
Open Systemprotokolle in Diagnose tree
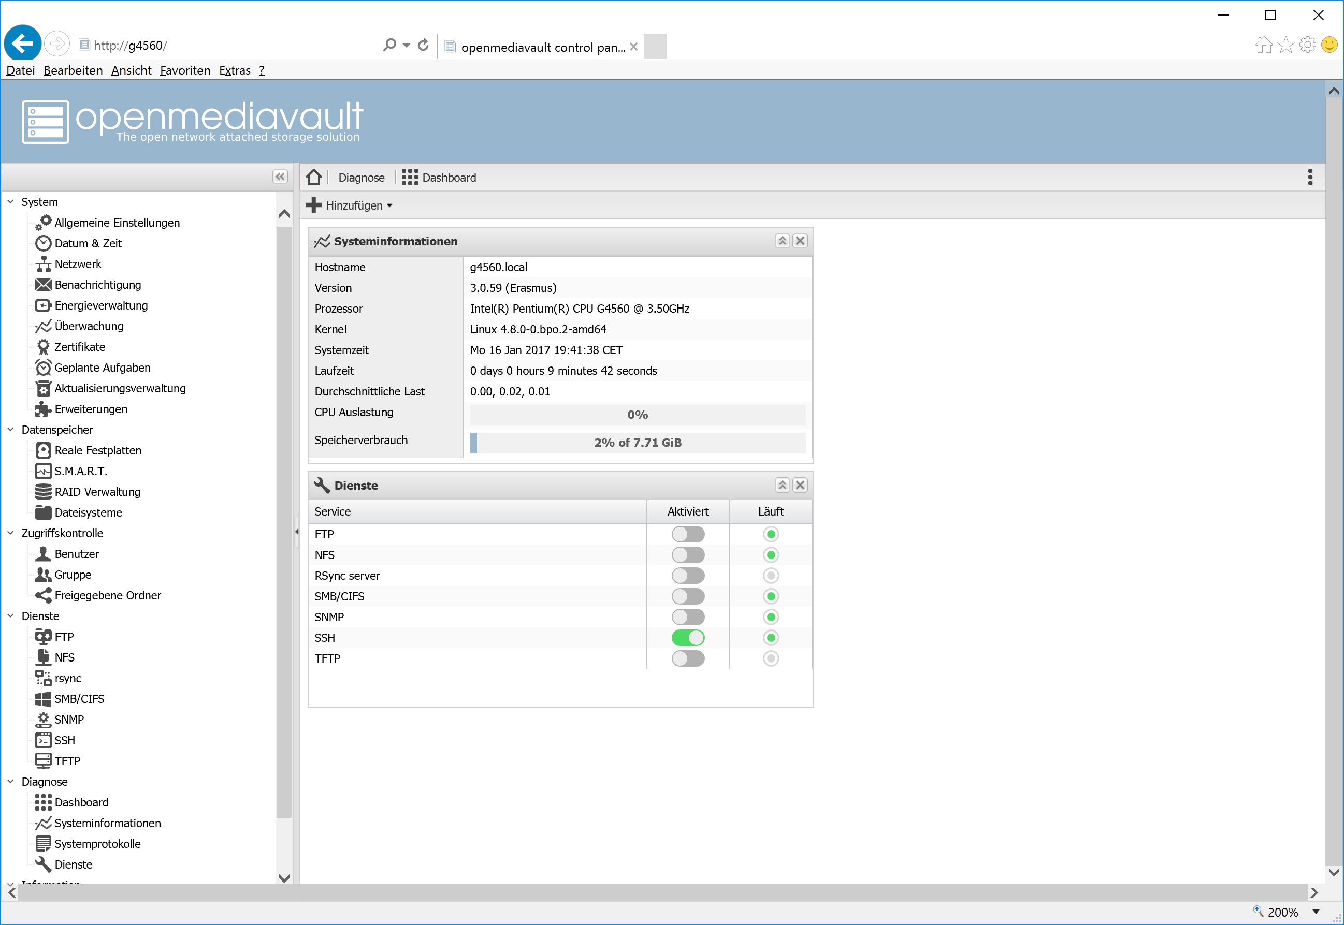click(97, 844)
